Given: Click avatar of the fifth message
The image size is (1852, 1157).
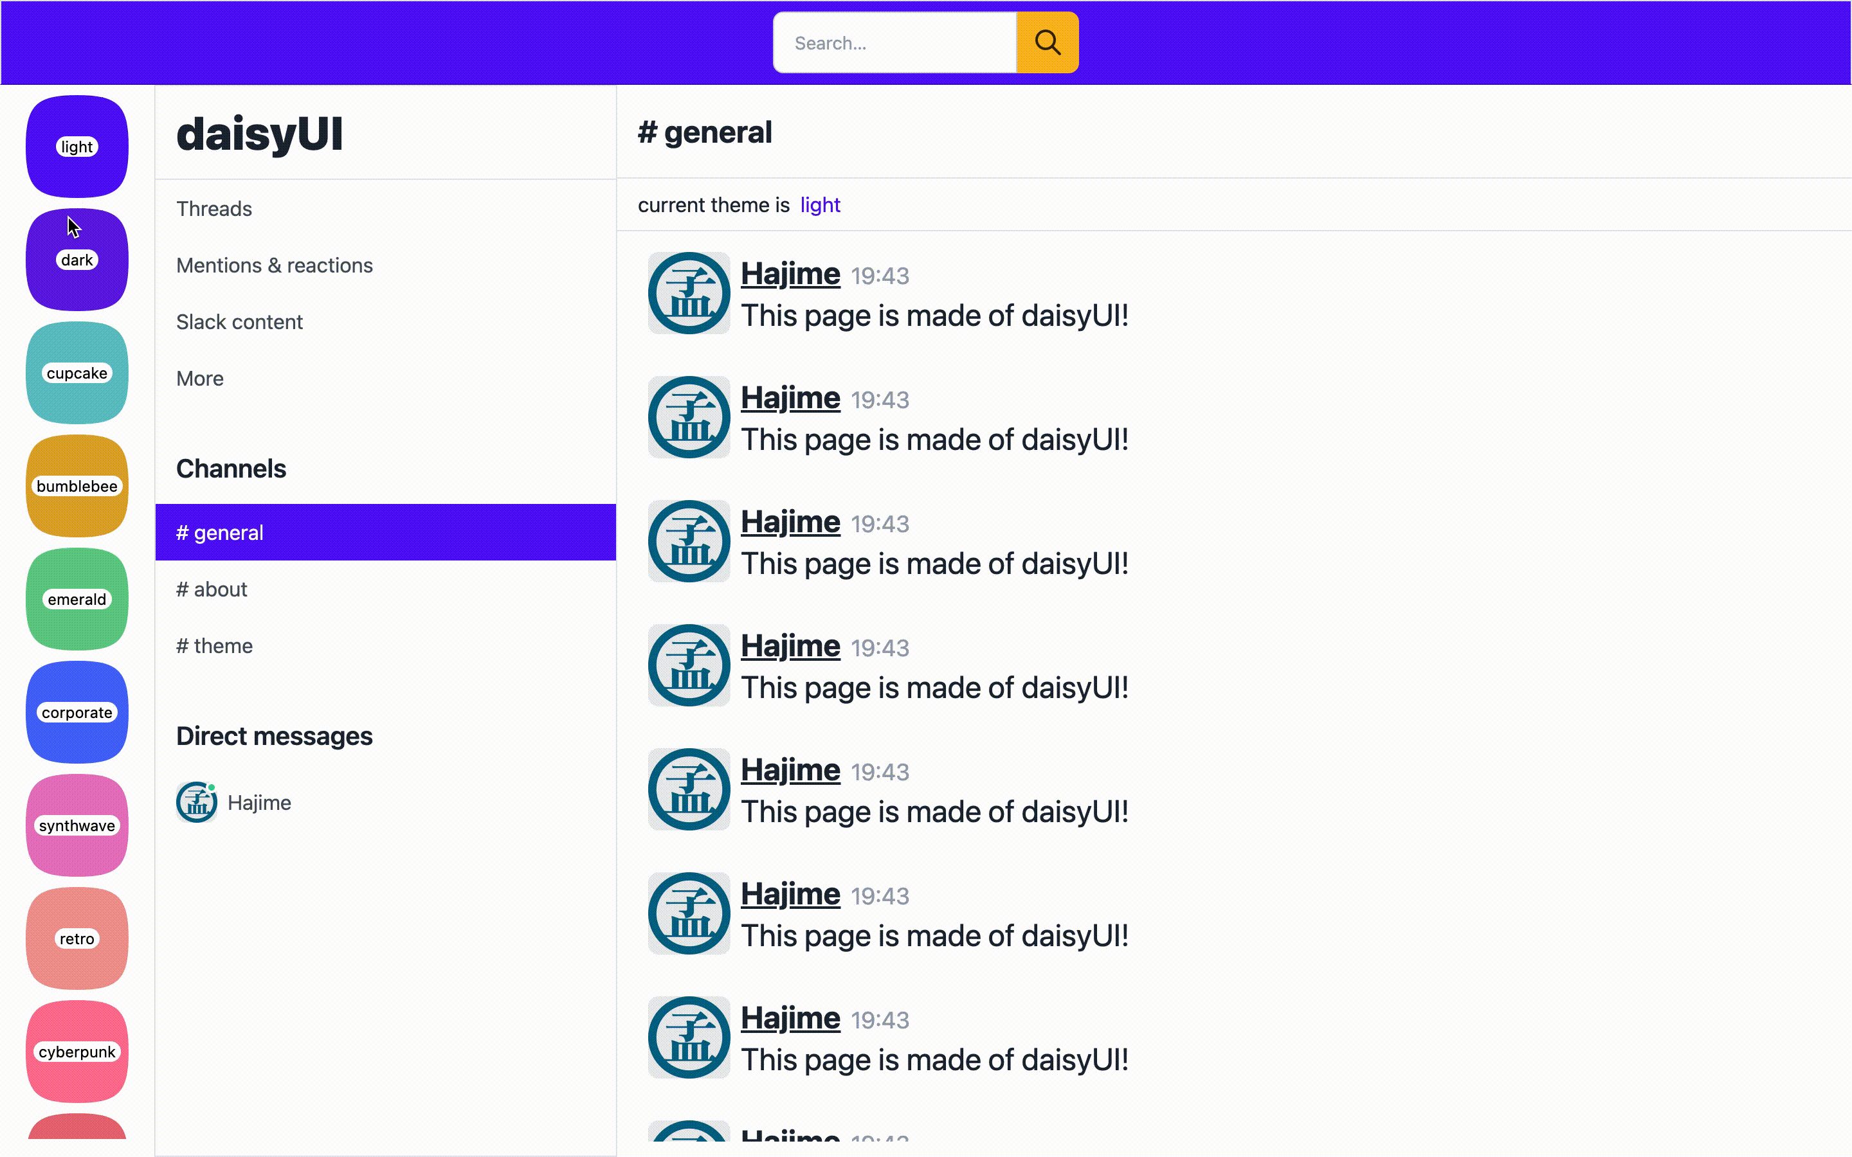Looking at the screenshot, I should (x=689, y=789).
